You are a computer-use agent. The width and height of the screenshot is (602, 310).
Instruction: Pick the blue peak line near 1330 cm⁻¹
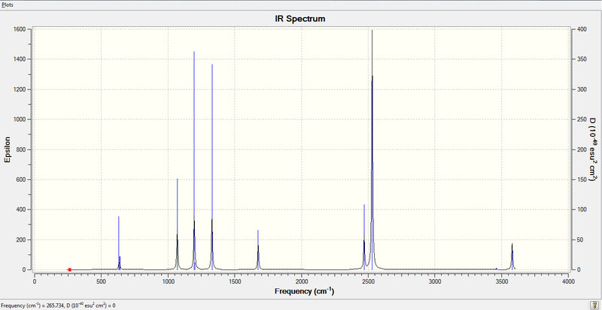[212, 167]
